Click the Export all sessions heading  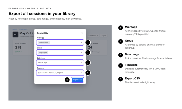pyautogui.click(x=42, y=14)
